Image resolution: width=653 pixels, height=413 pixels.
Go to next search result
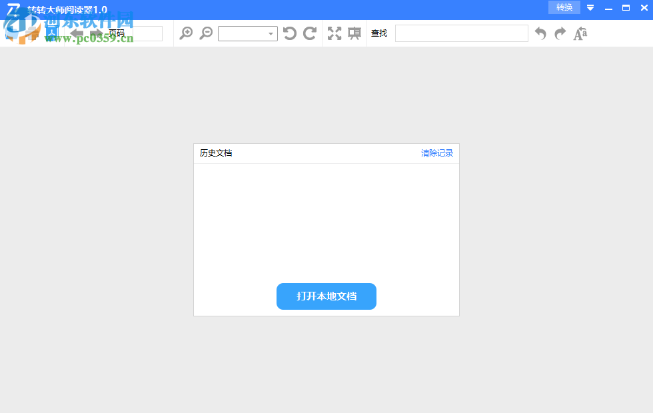(560, 33)
